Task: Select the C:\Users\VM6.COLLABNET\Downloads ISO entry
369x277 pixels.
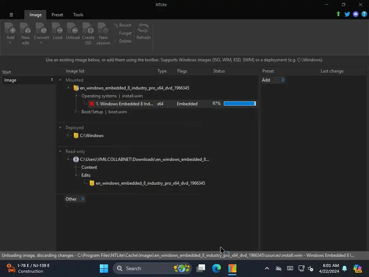Action: [144, 159]
